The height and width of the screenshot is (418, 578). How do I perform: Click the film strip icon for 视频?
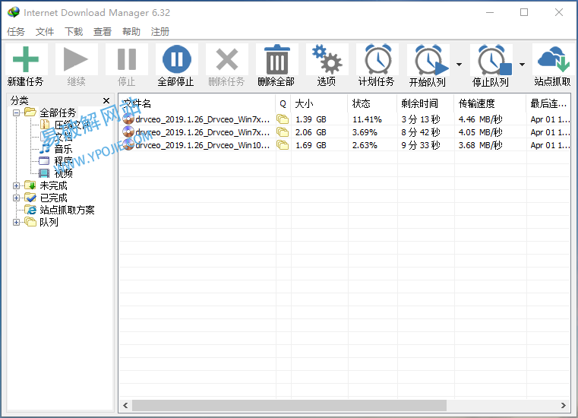pyautogui.click(x=44, y=173)
